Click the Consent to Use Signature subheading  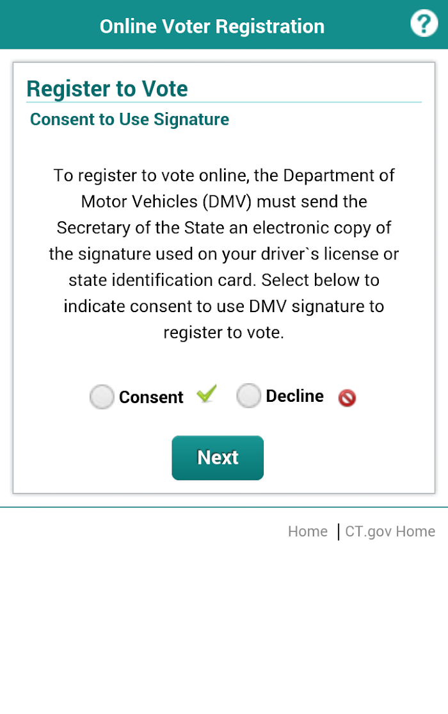(x=130, y=119)
